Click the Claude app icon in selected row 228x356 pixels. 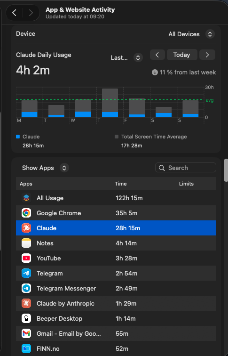click(x=26, y=228)
